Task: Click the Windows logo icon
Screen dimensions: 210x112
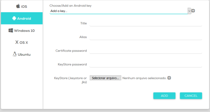Action: click(11, 30)
